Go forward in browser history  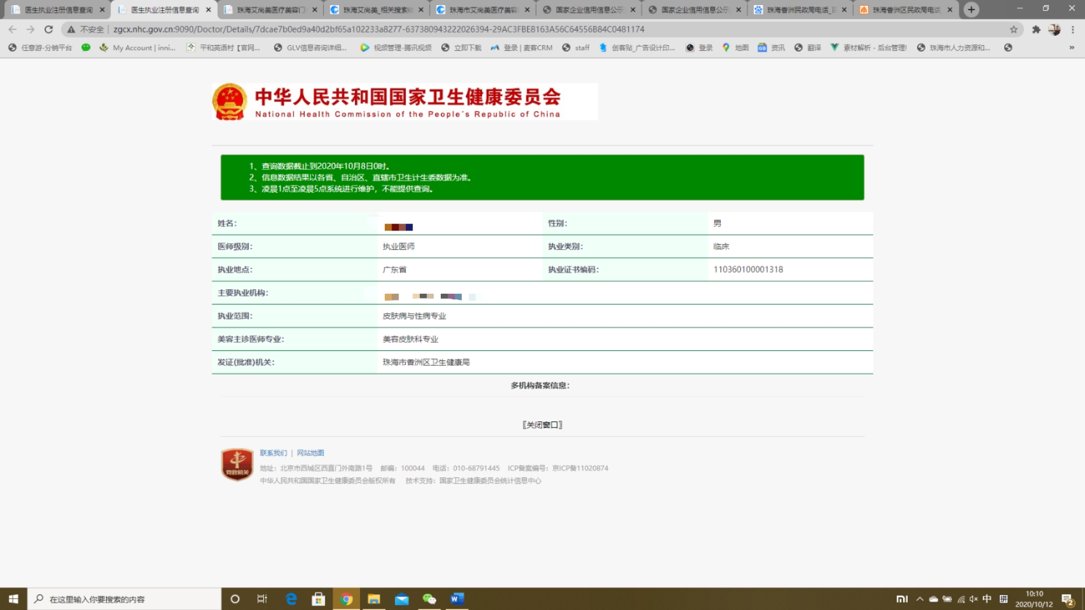tap(31, 29)
